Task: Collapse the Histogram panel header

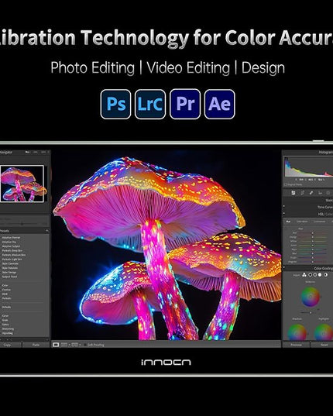Action: click(307, 153)
